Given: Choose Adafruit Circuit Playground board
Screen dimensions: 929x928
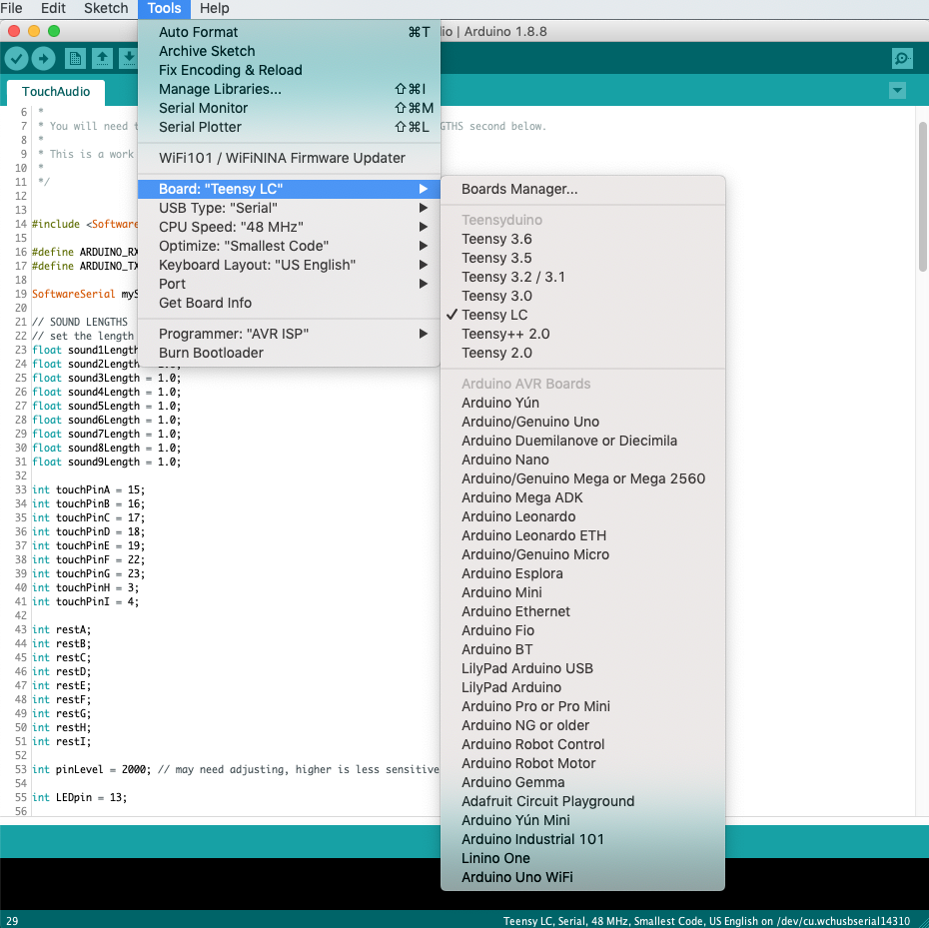Looking at the screenshot, I should click(583, 801).
